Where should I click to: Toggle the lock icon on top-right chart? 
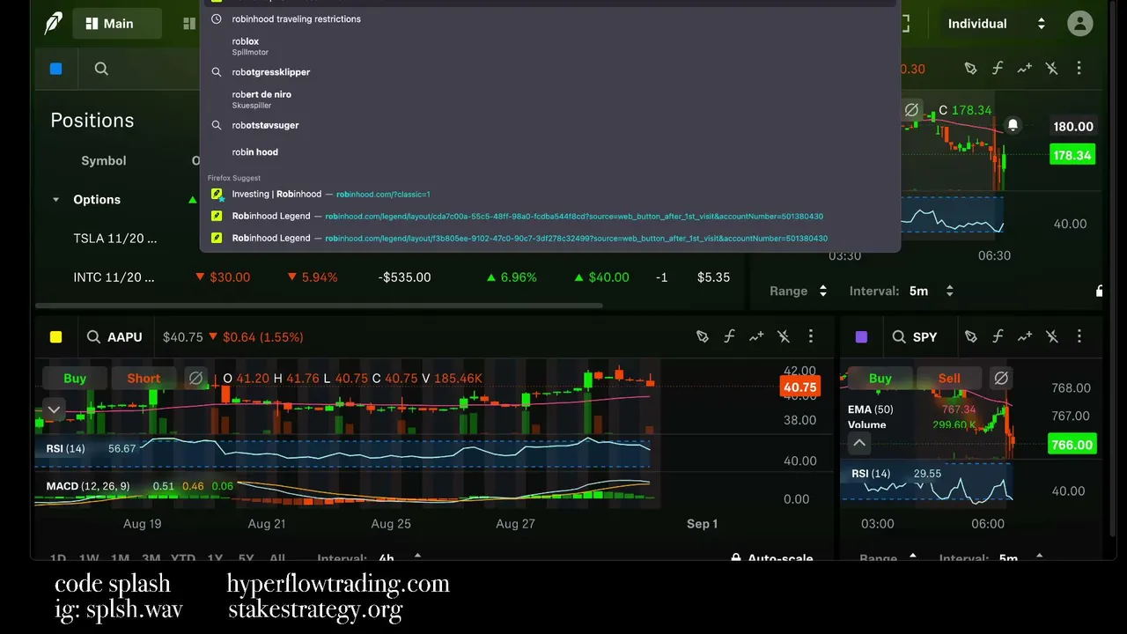pyautogui.click(x=1099, y=291)
